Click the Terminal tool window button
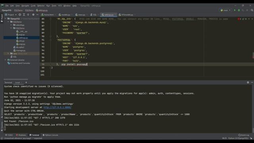Image resolution: width=254 pixels, height=143 pixels. (x=35, y=135)
